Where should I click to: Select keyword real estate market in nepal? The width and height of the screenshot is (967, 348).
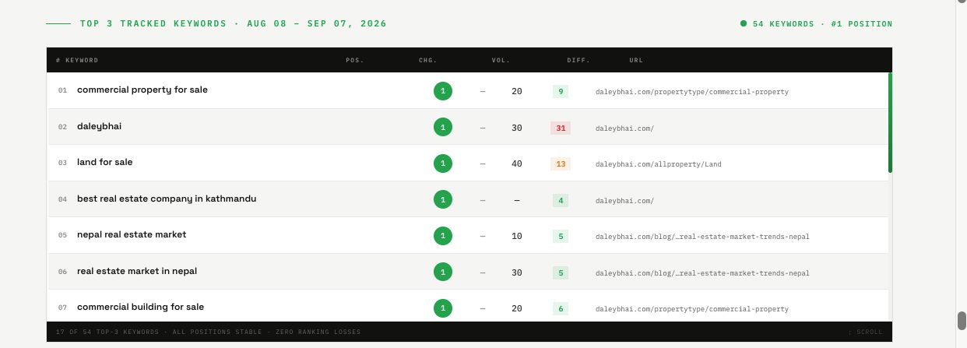(137, 271)
